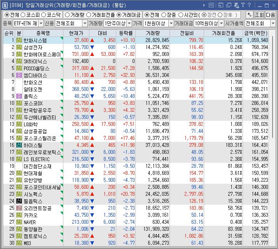
Task: Open help with the question mark icon
Action: click(249, 5)
